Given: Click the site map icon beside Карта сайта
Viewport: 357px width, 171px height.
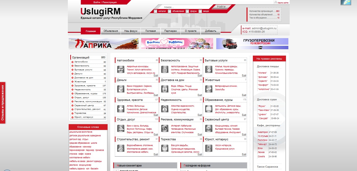Looking at the screenshot, I should (276, 2).
